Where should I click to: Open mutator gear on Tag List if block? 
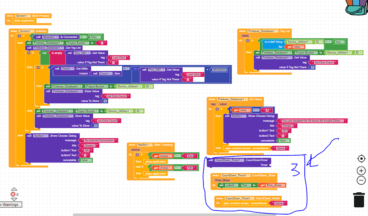[248, 41]
